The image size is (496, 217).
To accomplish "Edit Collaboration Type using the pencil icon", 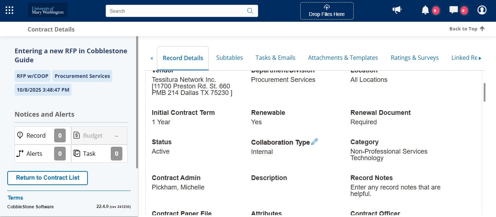I will (314, 141).
